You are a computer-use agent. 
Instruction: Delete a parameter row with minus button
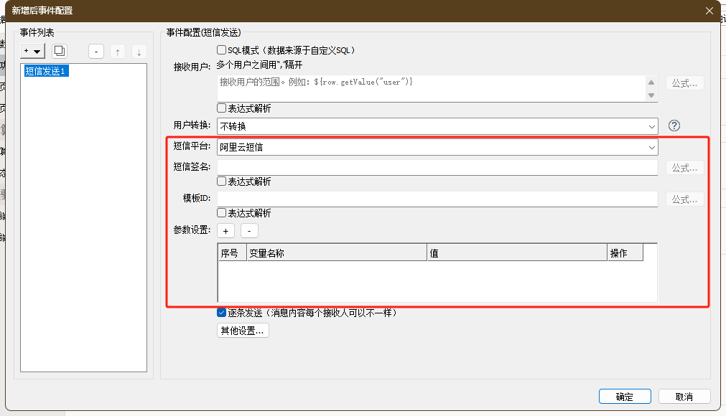(x=249, y=231)
